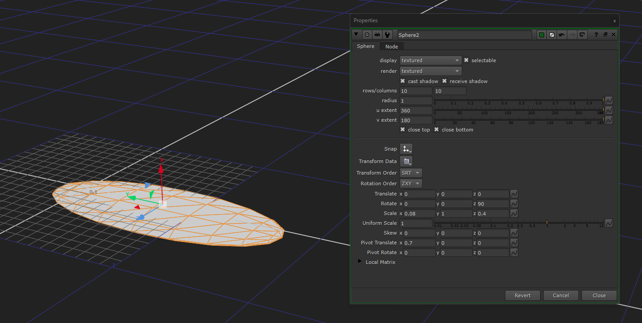Screen dimensions: 642x323
Task: Click the black-and-white gl color icon
Action: click(552, 35)
